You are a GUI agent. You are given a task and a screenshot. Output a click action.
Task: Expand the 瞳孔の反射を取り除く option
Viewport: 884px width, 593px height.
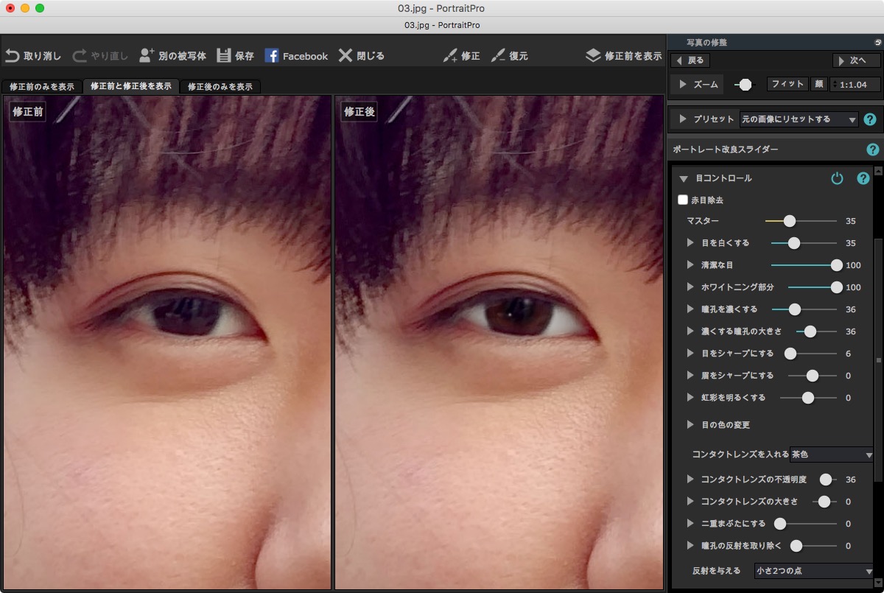[690, 546]
